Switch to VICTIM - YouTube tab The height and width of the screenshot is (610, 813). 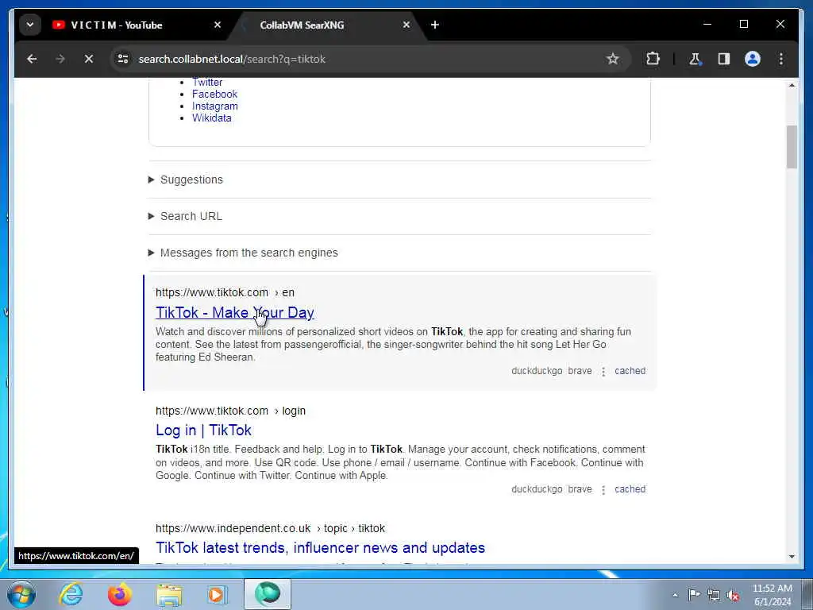click(116, 25)
